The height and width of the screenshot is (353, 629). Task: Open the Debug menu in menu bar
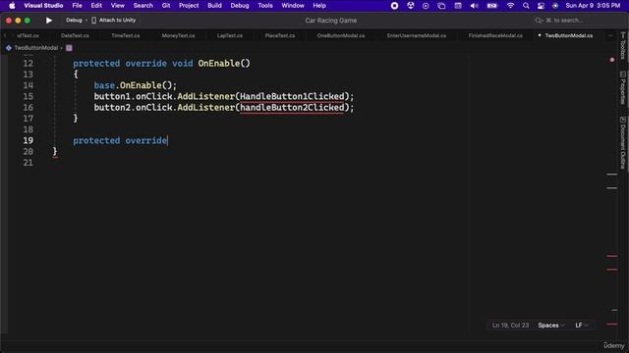(x=240, y=6)
